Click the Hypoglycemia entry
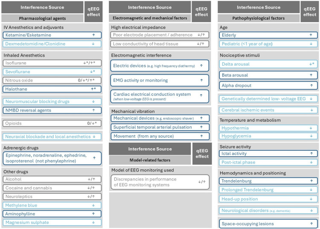 (268, 136)
